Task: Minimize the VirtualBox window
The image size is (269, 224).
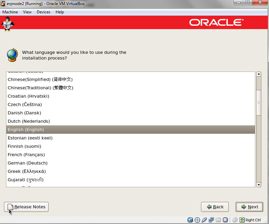Action: point(239,2)
